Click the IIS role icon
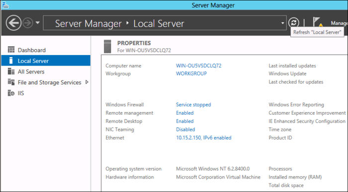The image size is (348, 192). coord(11,93)
